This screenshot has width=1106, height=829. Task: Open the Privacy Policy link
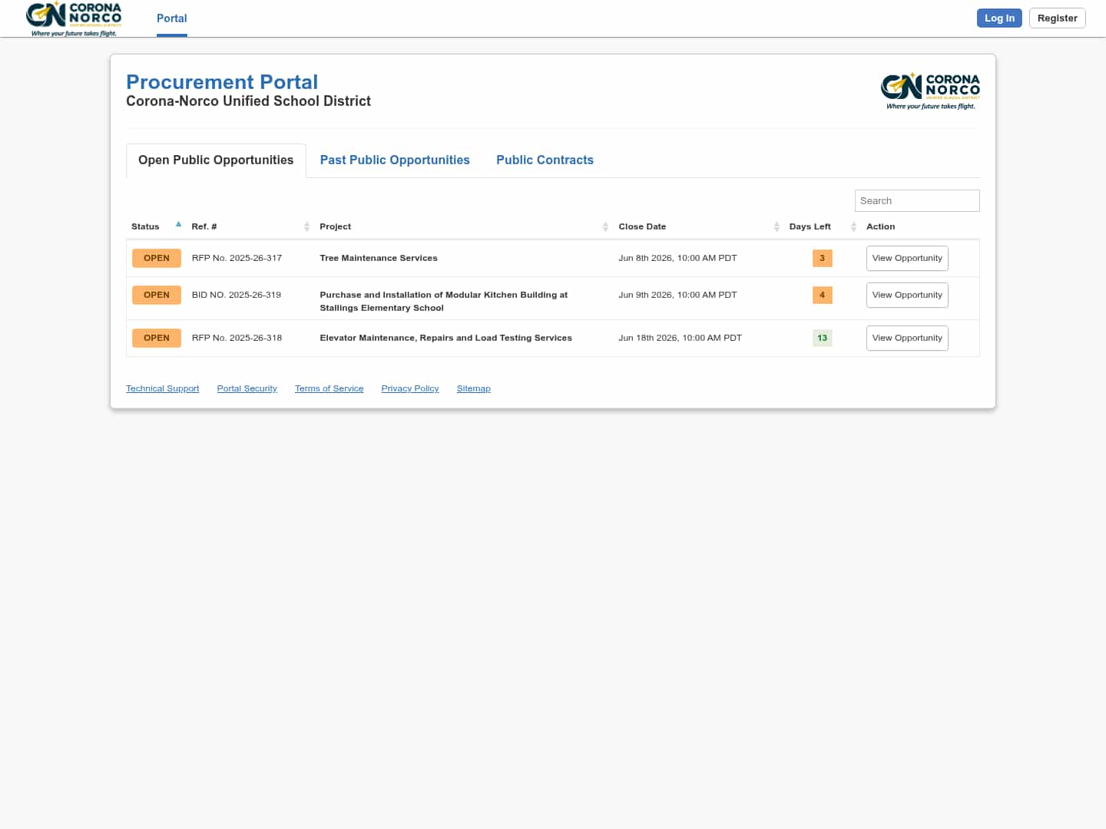point(410,389)
